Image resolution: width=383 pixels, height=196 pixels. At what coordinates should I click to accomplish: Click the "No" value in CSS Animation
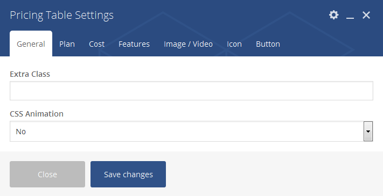point(21,132)
